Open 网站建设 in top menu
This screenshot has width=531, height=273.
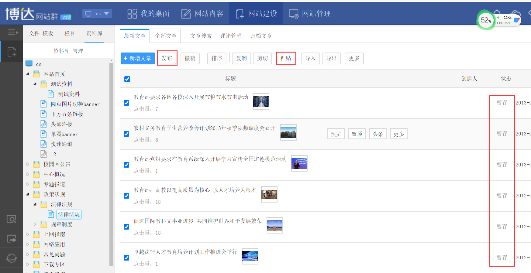(256, 14)
